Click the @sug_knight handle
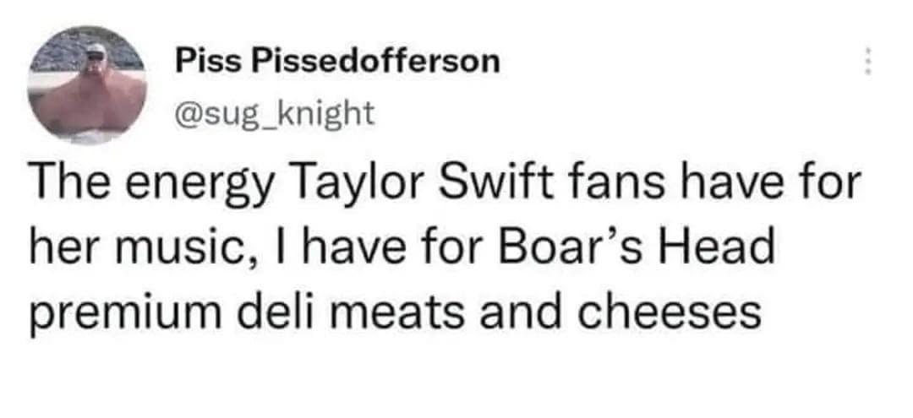The image size is (913, 418). coord(274,111)
